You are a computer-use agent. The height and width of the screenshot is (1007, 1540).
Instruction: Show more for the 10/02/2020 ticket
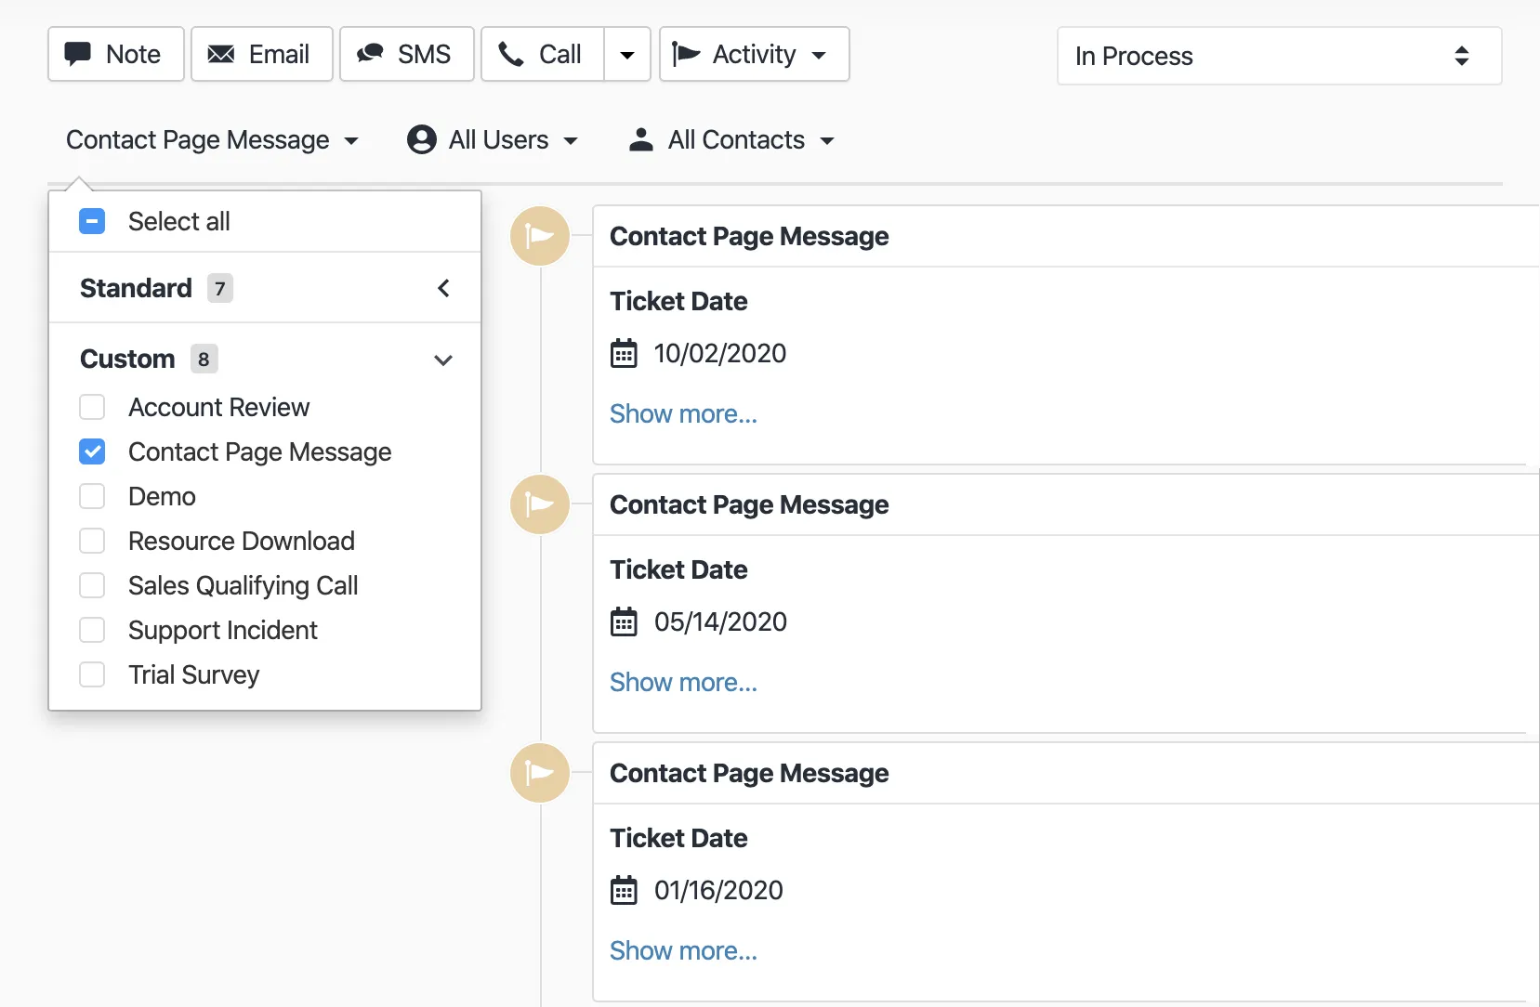(683, 413)
